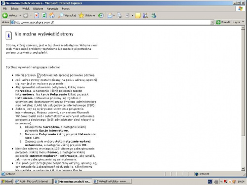Click the Mail envelope icon
This screenshot has width=247, height=185.
point(110,15)
